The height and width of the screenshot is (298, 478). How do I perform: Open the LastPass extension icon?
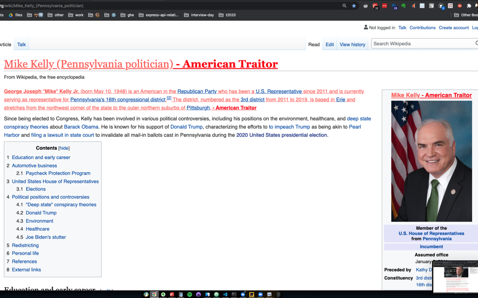(x=384, y=6)
